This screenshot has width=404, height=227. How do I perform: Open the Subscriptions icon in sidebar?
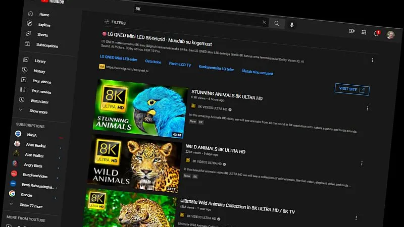tap(28, 43)
